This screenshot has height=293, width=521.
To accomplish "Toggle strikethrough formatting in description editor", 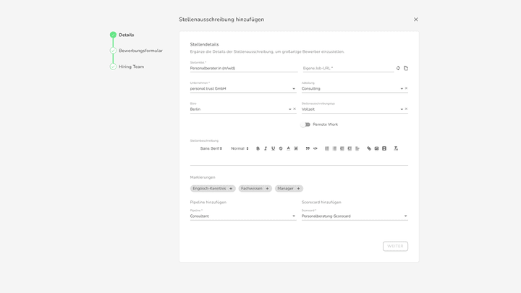I will coord(281,148).
